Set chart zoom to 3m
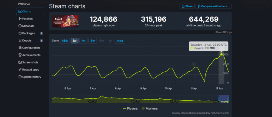Screen dimensions: 272x117 tap(93, 41)
